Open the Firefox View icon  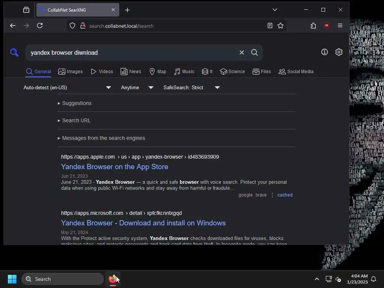[x=26, y=10]
